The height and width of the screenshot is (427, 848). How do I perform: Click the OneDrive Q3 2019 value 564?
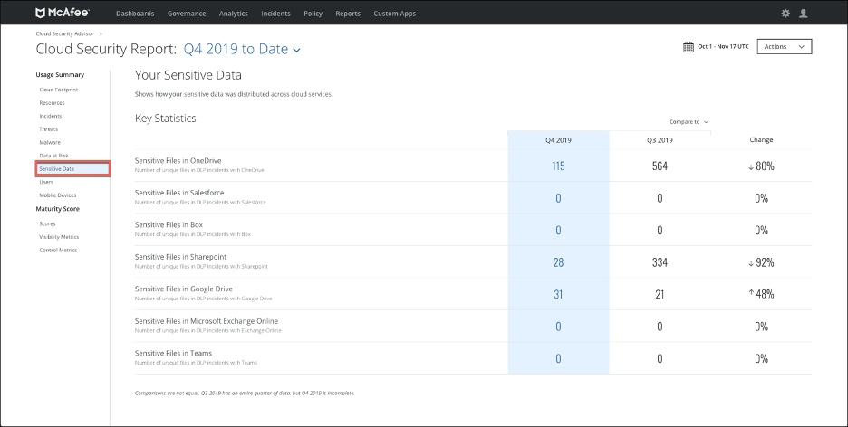tap(660, 166)
